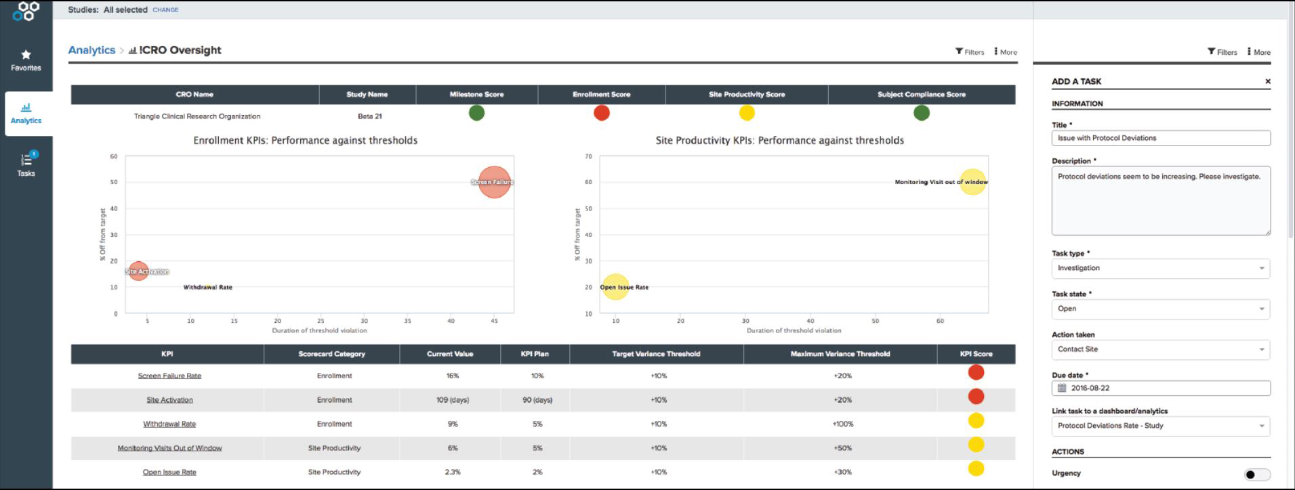Open the Screen Failure Rate KPI link
The height and width of the screenshot is (490, 1295).
click(x=169, y=376)
